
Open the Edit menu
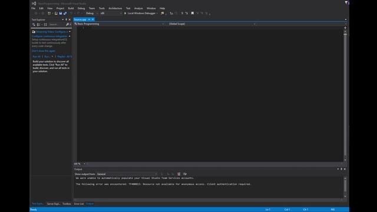point(41,8)
